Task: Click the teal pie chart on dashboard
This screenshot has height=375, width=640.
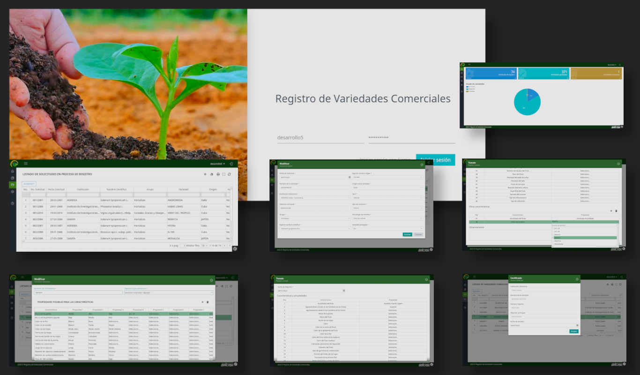Action: pos(527,102)
